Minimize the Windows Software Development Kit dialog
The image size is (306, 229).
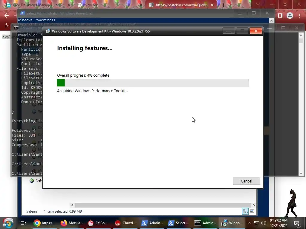click(x=229, y=31)
